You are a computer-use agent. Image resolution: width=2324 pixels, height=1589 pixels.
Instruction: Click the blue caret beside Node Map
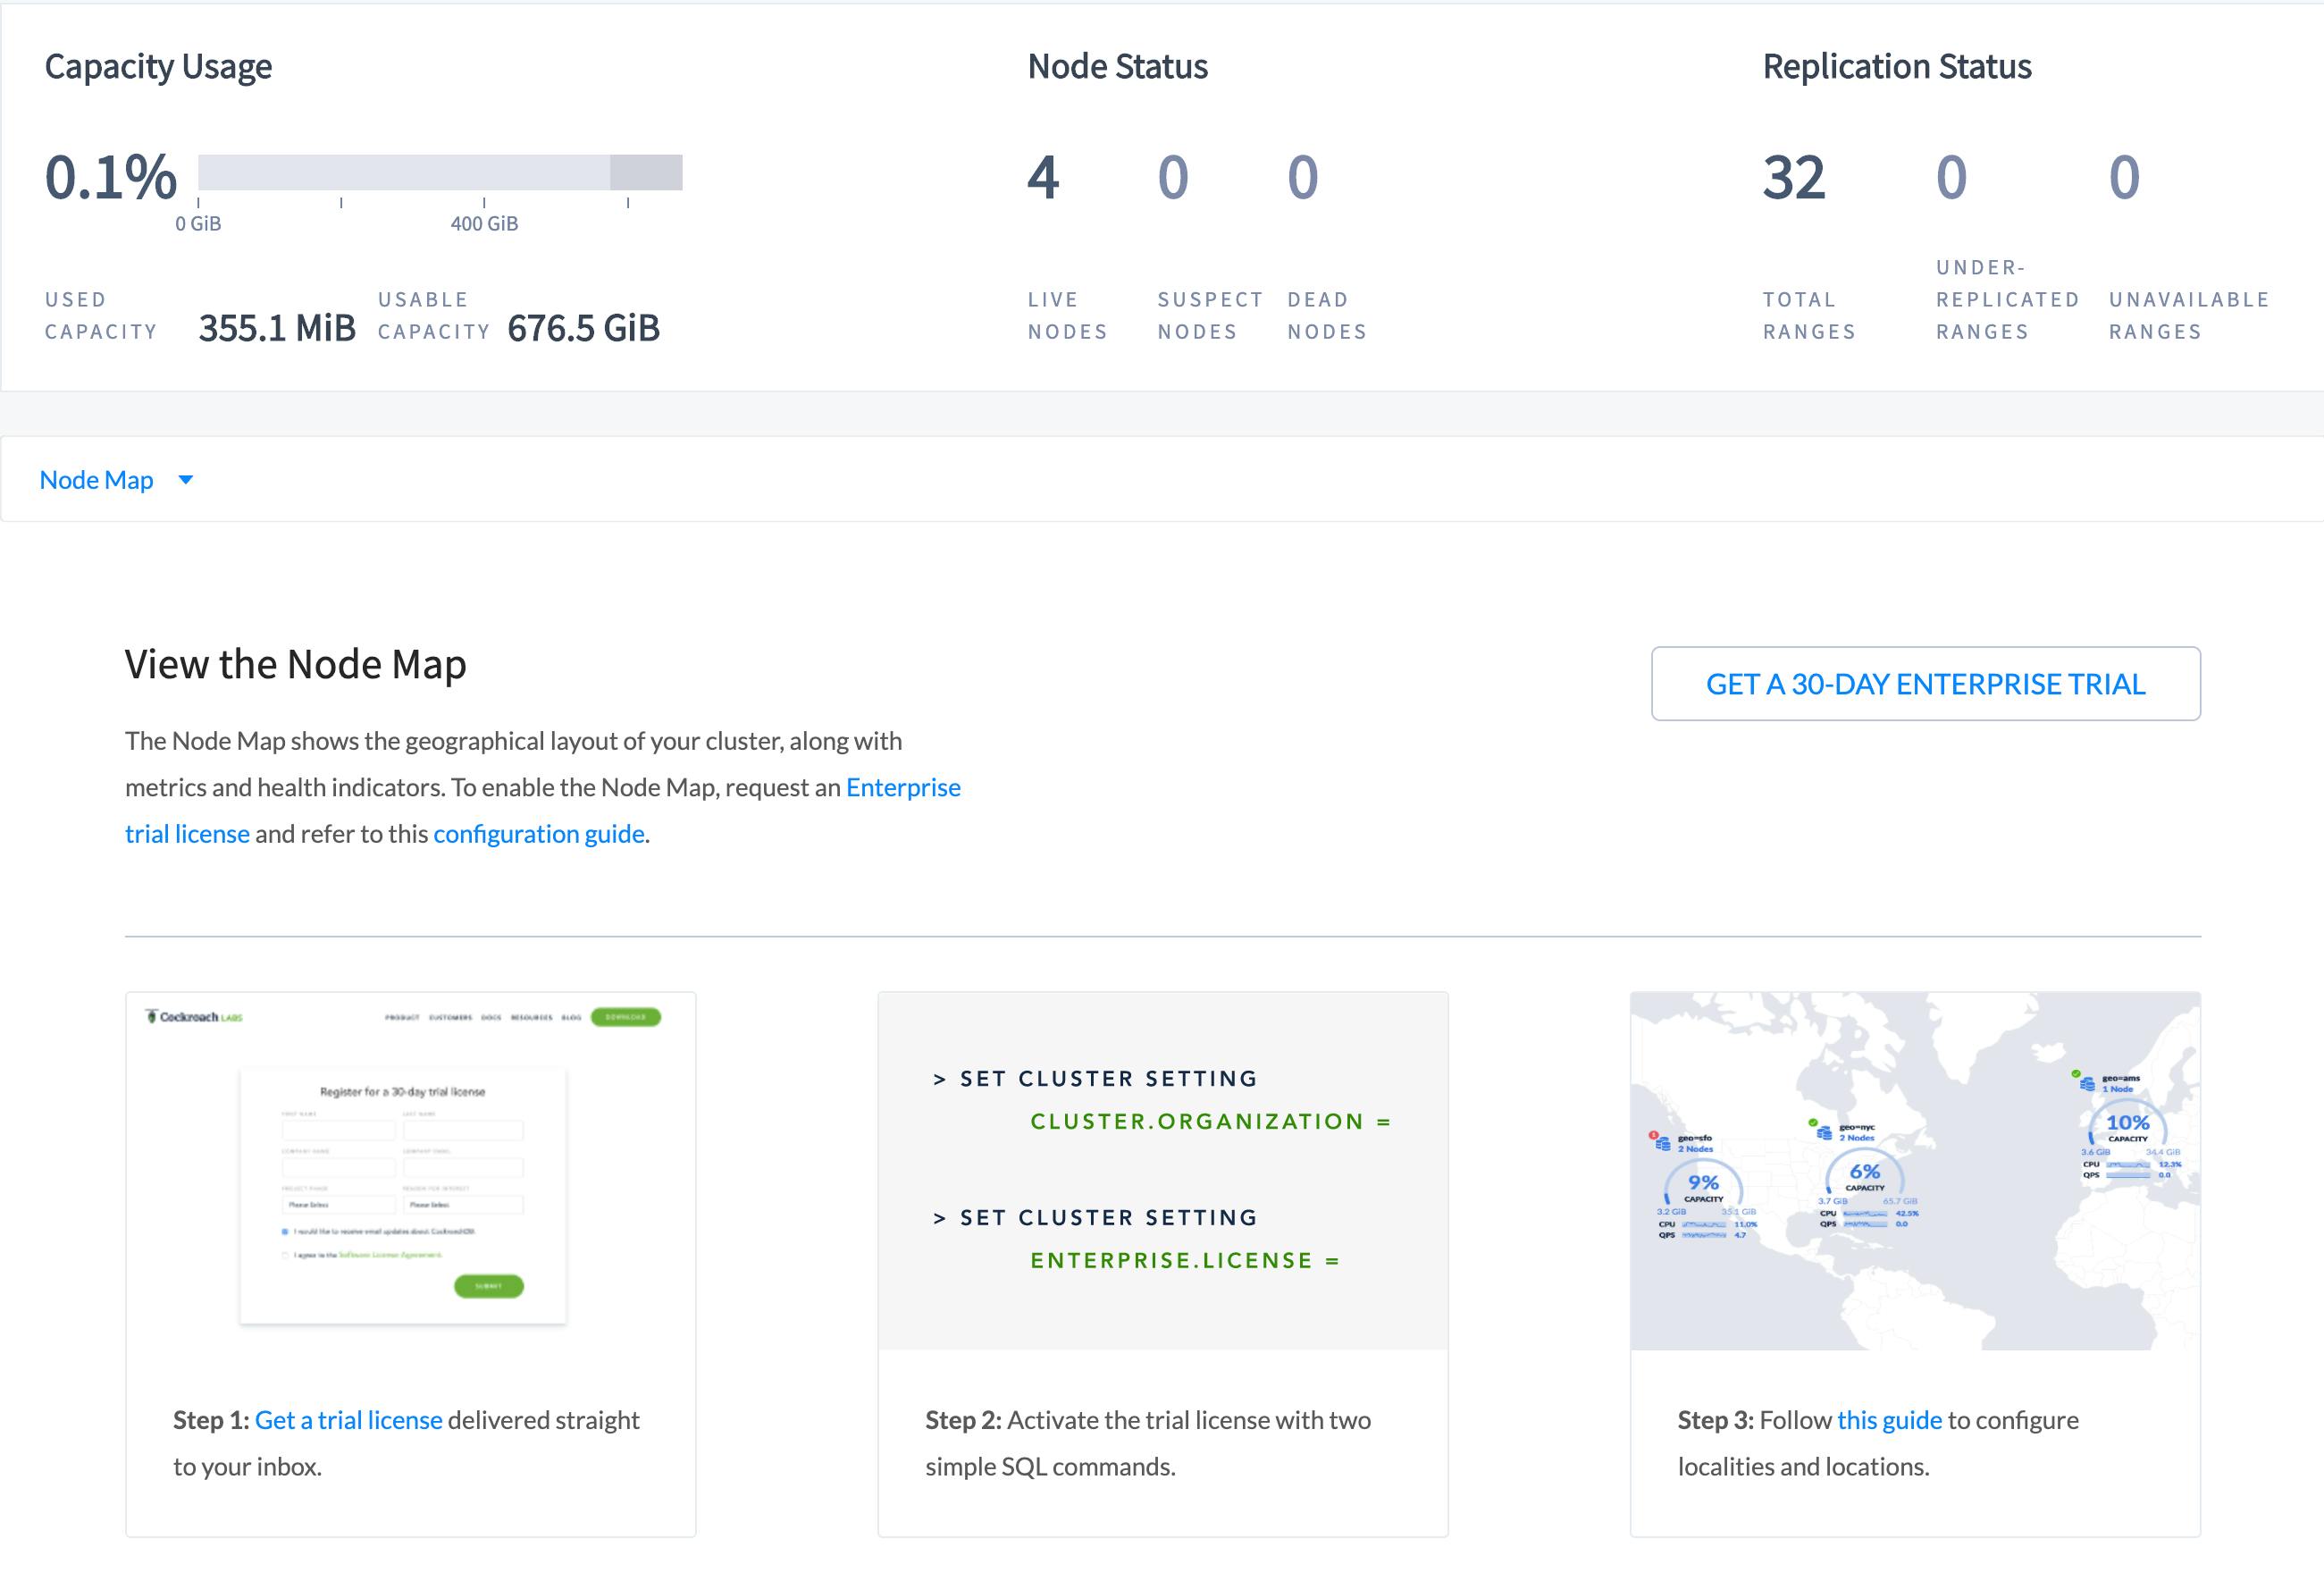(185, 480)
